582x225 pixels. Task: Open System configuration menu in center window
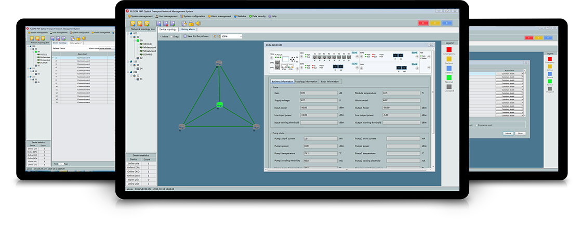coord(193,16)
